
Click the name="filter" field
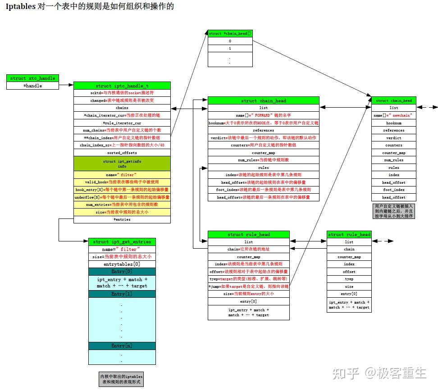[122, 175]
